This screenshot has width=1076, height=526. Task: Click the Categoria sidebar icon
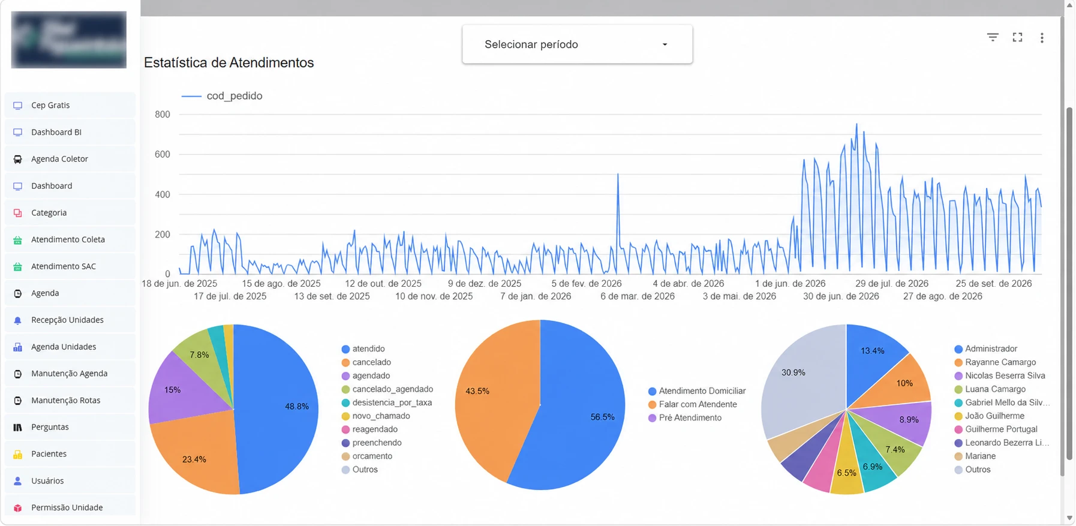click(18, 213)
